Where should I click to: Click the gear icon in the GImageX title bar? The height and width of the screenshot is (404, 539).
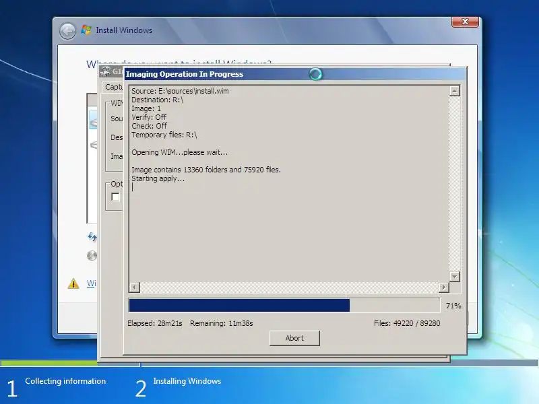pos(106,71)
